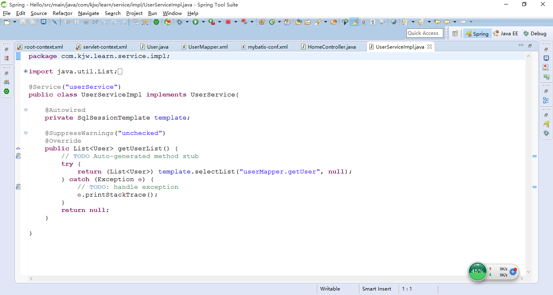This screenshot has width=553, height=295.
Task: Collapse the @Autowired field fold marker
Action: click(x=26, y=109)
